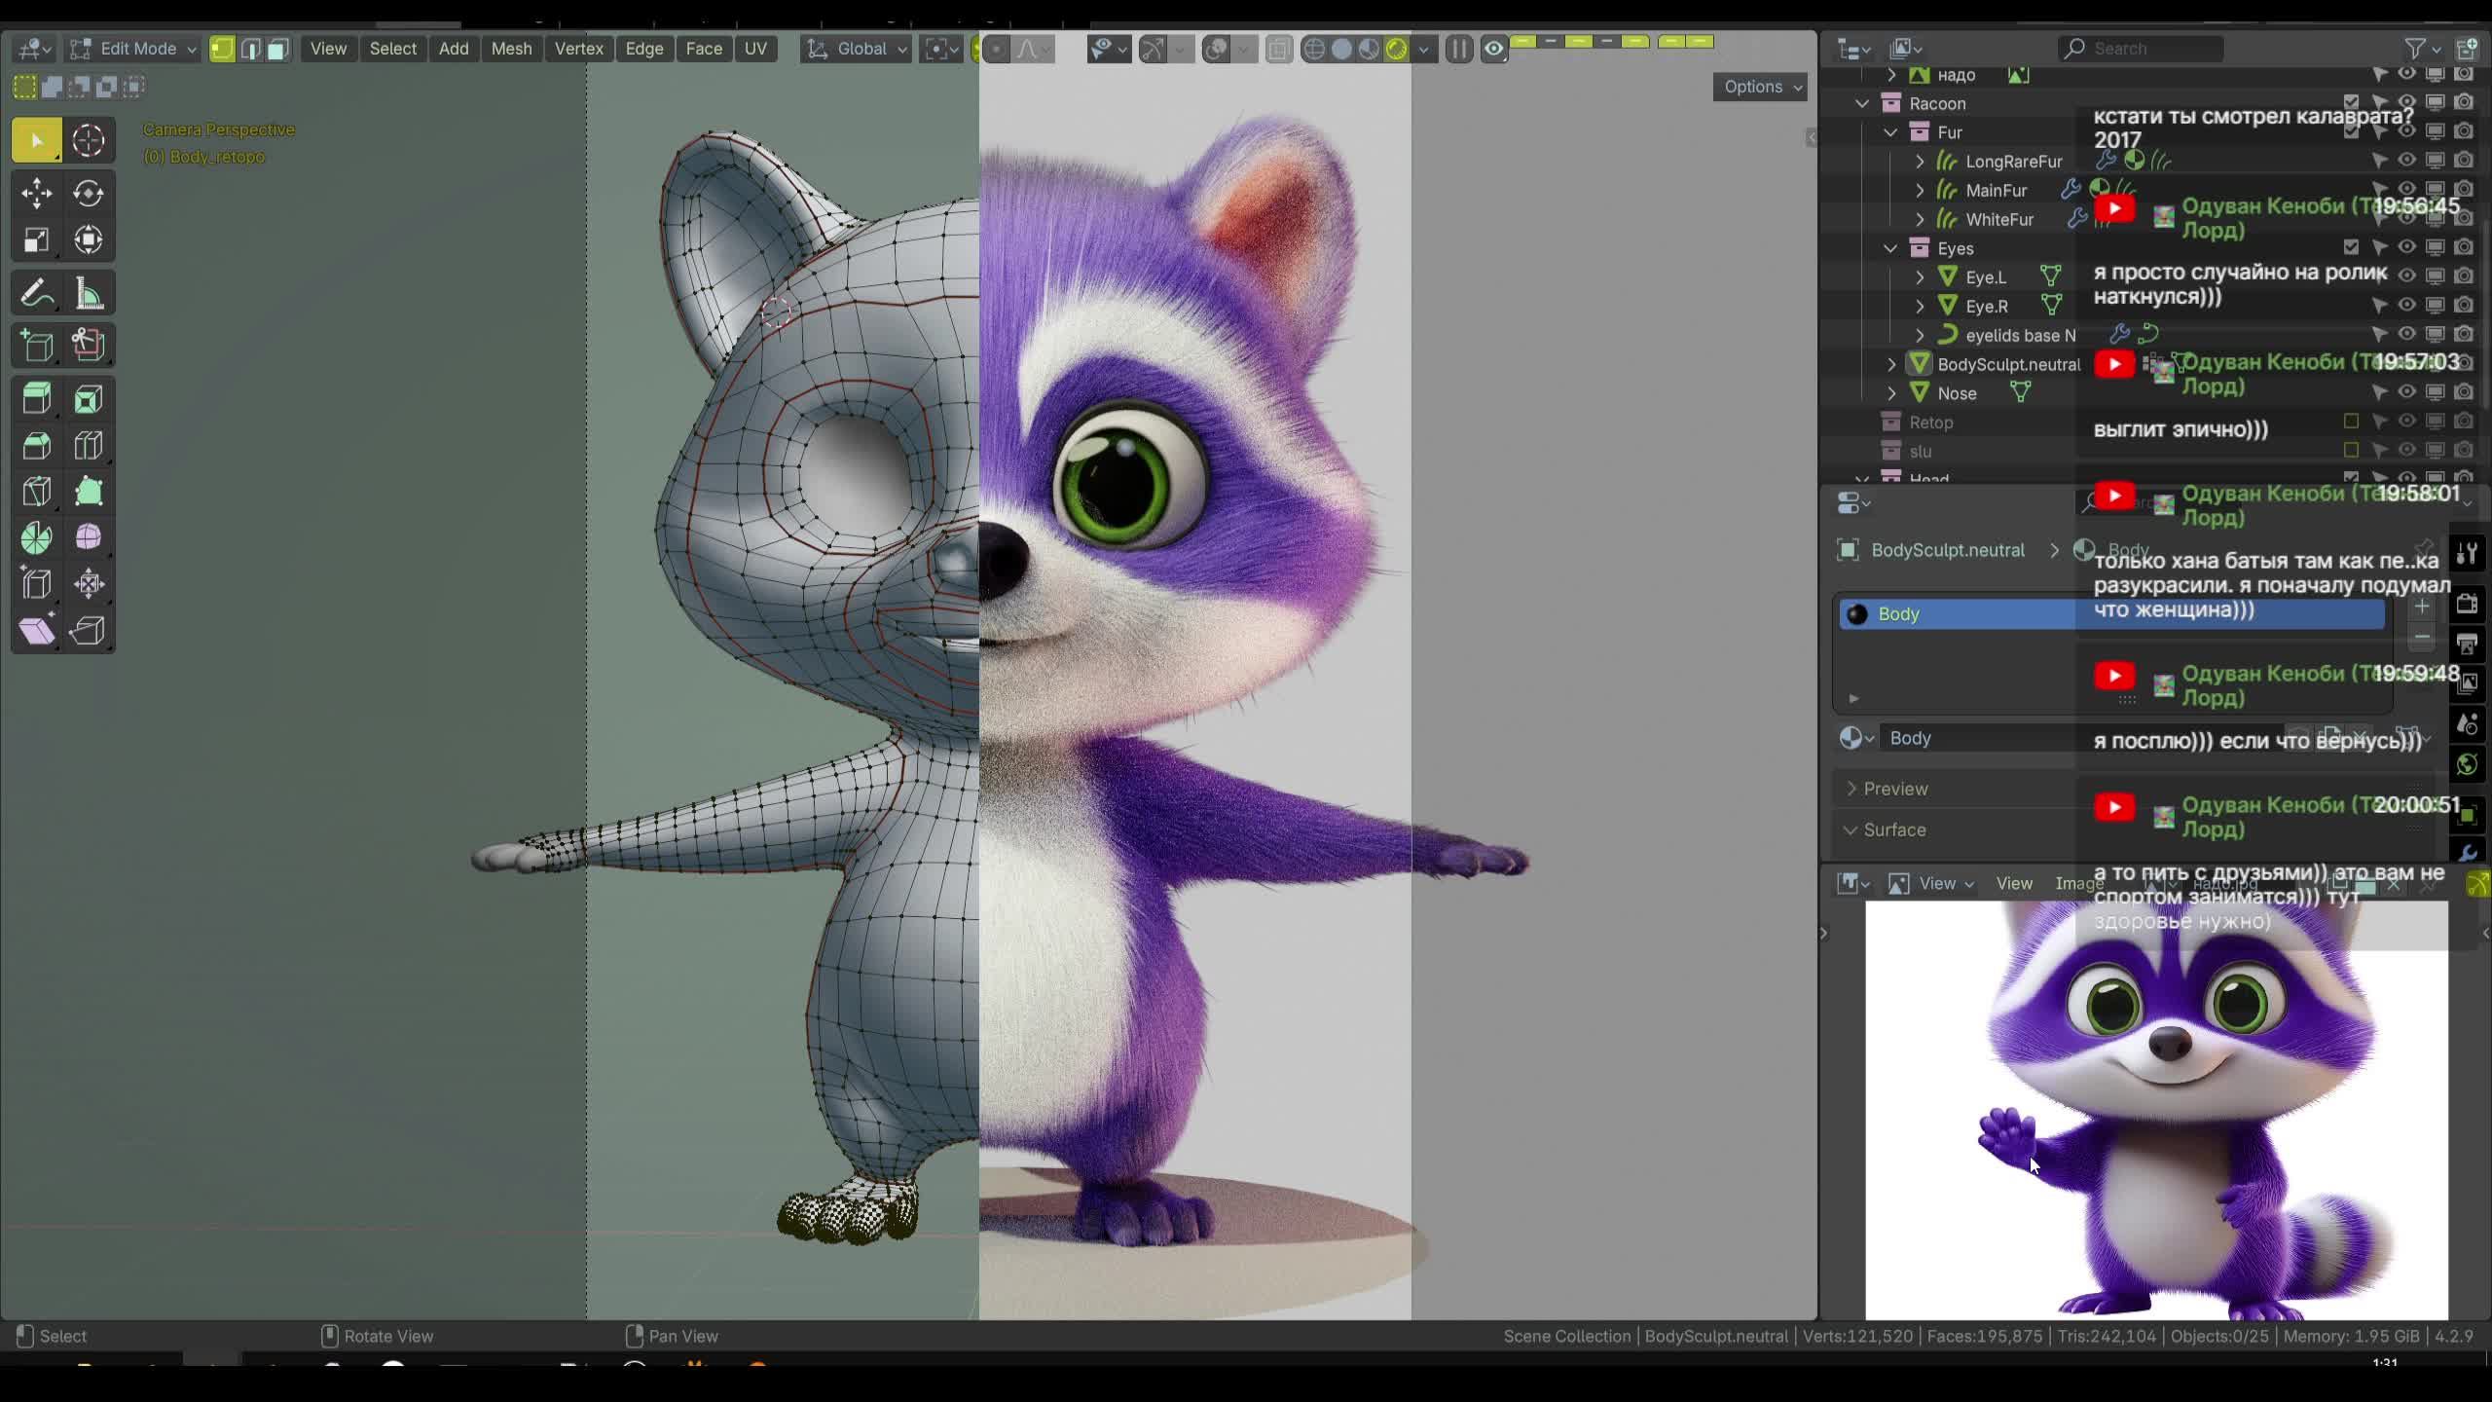Select the Loop Cut tool
The height and width of the screenshot is (1402, 2492).
(x=88, y=446)
